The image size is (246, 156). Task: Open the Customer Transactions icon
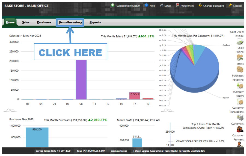(240, 117)
